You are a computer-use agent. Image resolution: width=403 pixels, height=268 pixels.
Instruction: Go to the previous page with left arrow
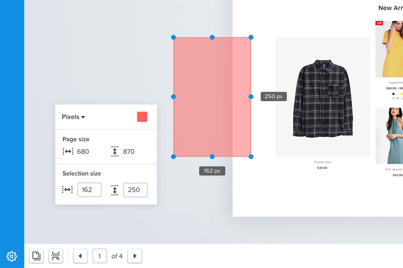point(80,256)
